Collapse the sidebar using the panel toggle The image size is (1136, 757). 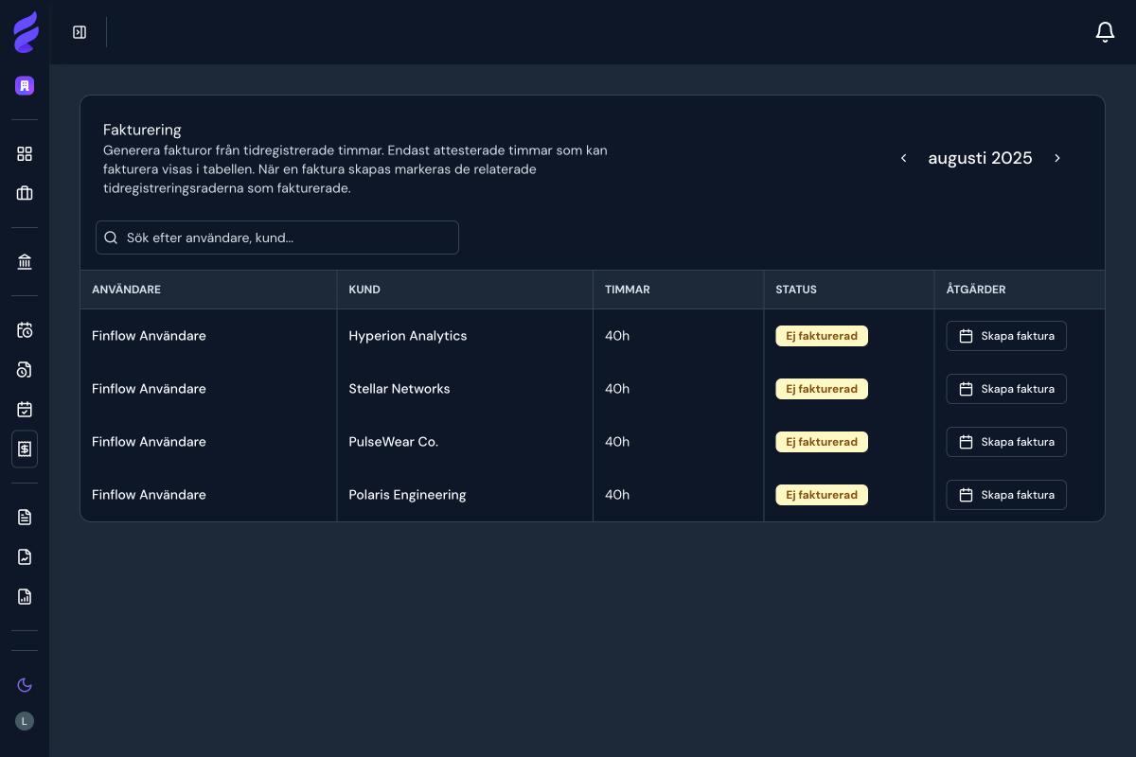[x=80, y=31]
